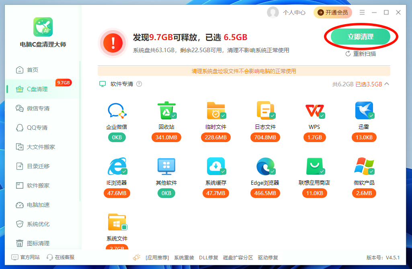Open the 临时文件 folder icon
This screenshot has width=412, height=269.
point(216,110)
